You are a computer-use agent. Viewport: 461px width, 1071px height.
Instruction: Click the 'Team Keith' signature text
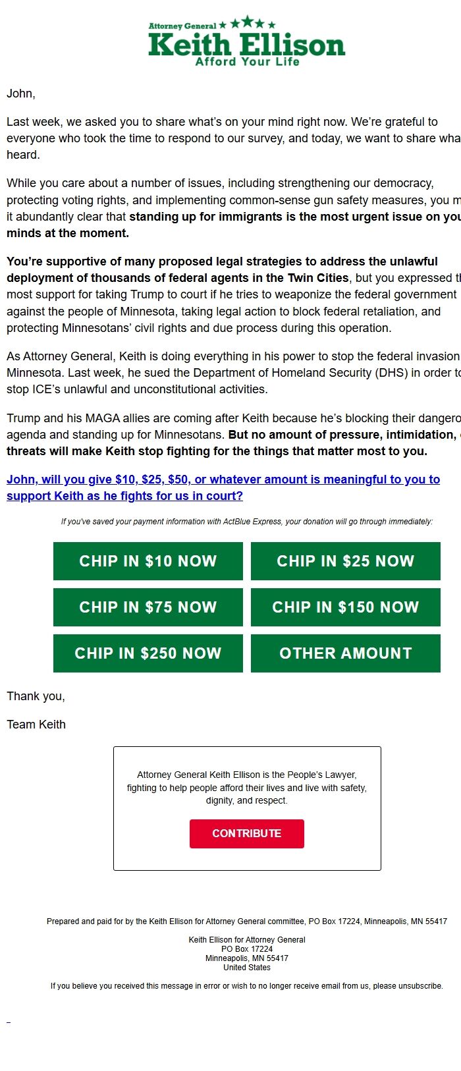pyautogui.click(x=36, y=724)
